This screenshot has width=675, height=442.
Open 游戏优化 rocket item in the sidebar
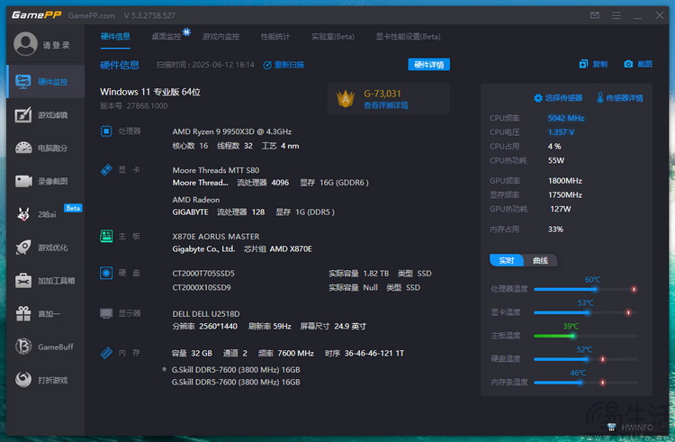(46, 248)
